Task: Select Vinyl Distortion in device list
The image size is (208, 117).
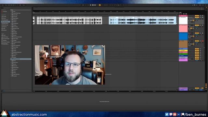Action: 16,74
